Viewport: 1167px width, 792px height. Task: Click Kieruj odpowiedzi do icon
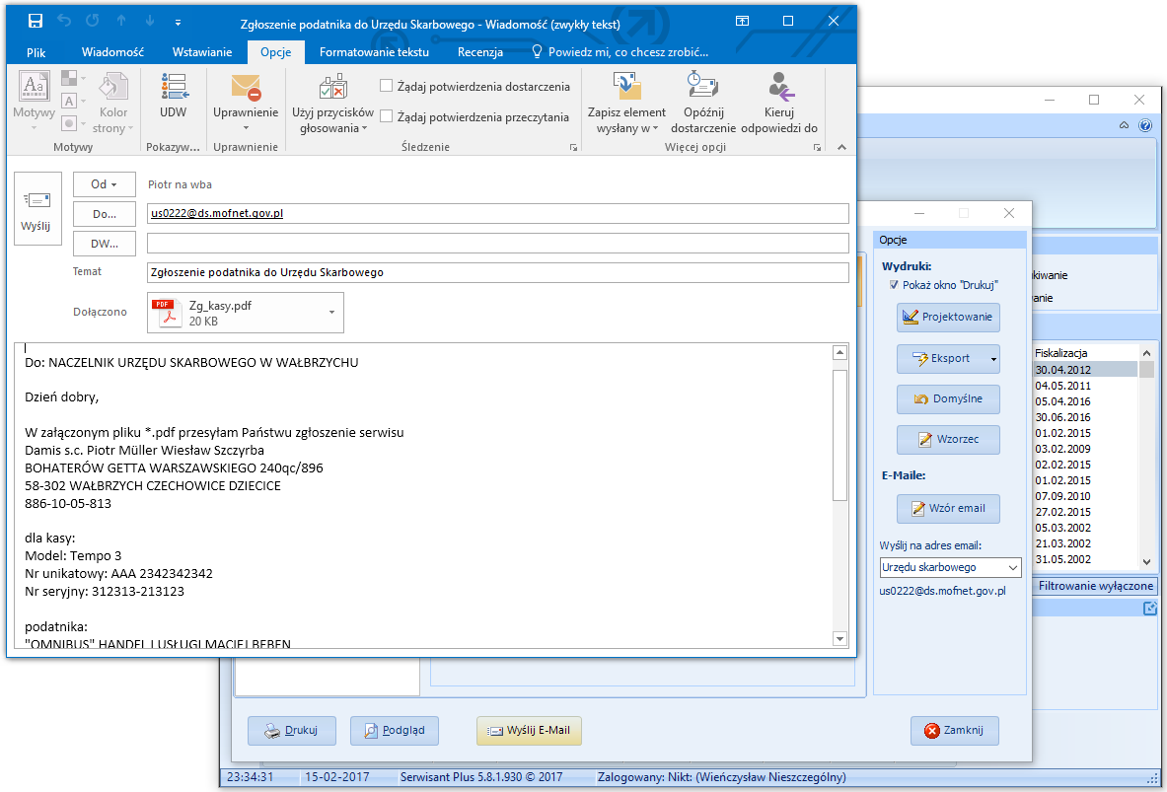[779, 87]
